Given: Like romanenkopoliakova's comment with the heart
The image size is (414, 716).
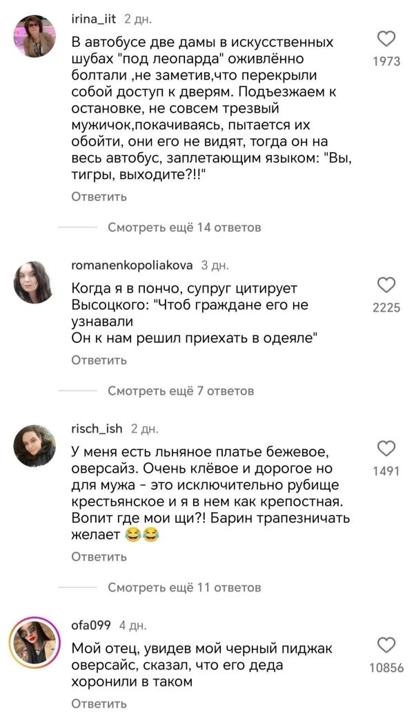Looking at the screenshot, I should [386, 285].
